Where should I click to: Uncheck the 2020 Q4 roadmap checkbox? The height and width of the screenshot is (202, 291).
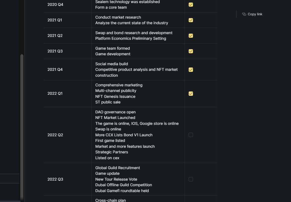191,5
